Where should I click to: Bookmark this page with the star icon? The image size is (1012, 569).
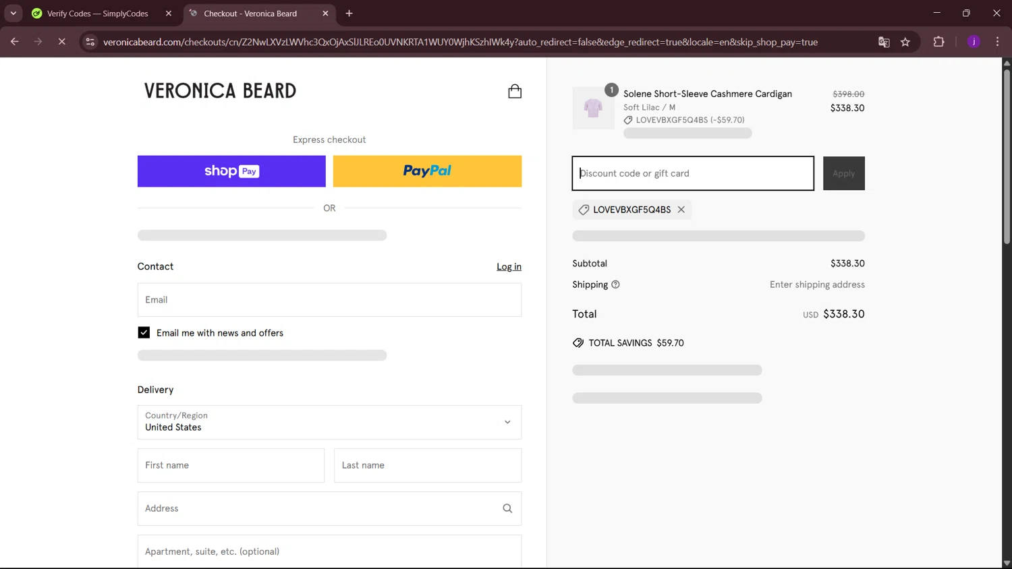coord(905,42)
